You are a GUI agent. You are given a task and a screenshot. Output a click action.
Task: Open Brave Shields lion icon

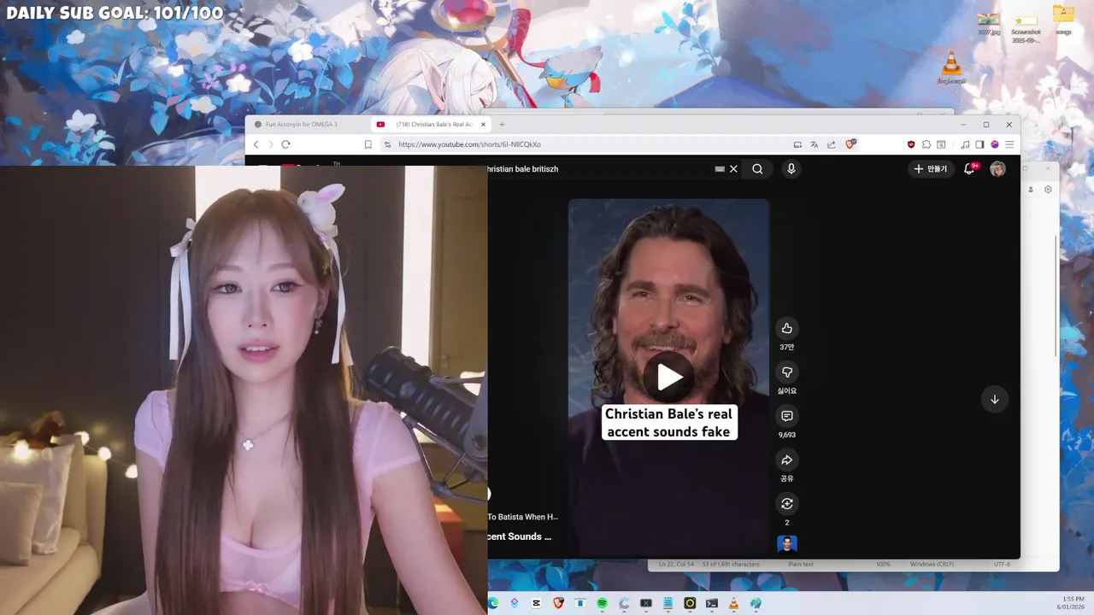pos(850,144)
